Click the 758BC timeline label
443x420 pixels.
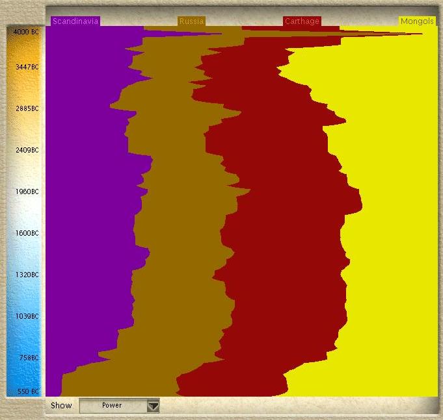tap(28, 358)
